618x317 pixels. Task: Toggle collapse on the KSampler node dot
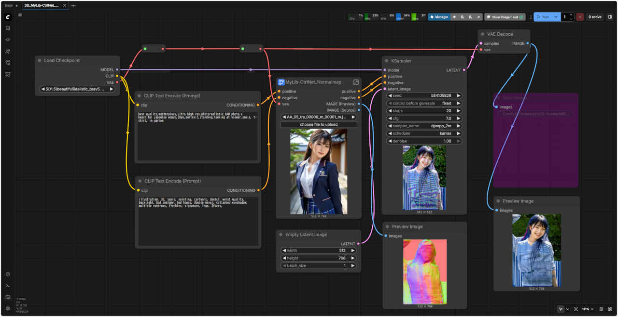click(386, 61)
